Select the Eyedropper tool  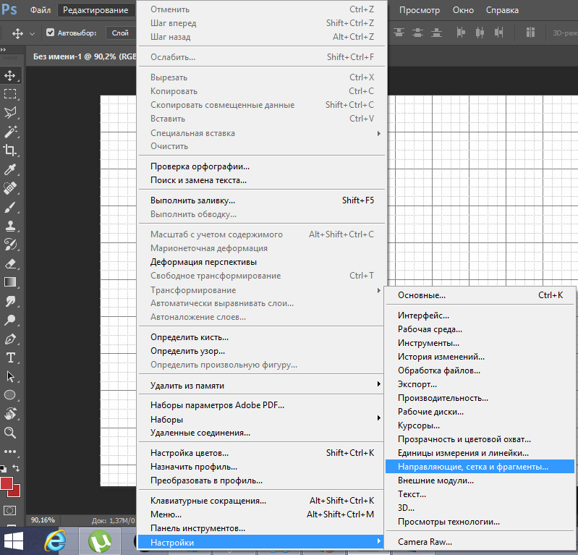pos(10,169)
